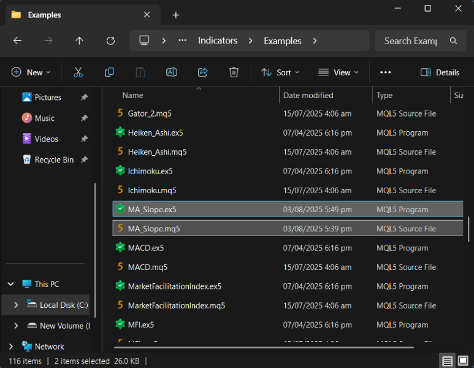Screen dimensions: 474x368
Task: Open the New item button
Action: [x=31, y=72]
